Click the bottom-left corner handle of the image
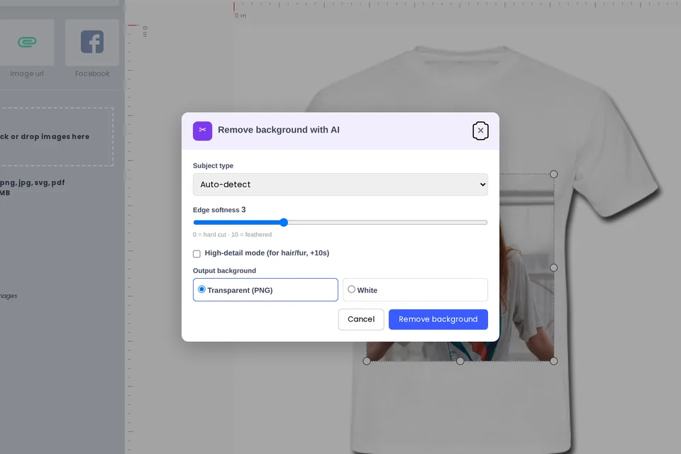The width and height of the screenshot is (681, 454). (x=367, y=361)
